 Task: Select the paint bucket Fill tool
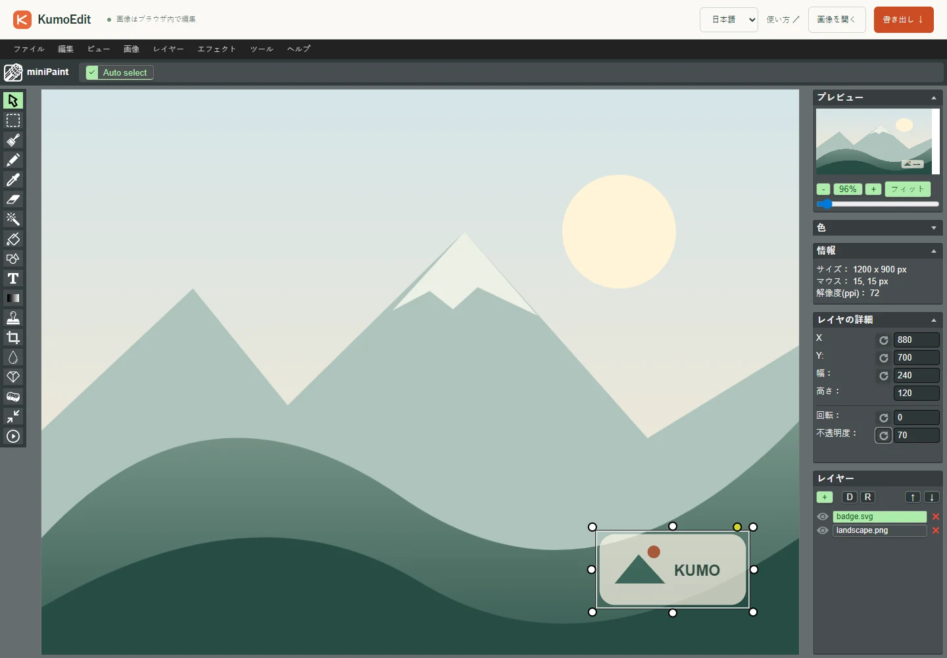(x=13, y=239)
